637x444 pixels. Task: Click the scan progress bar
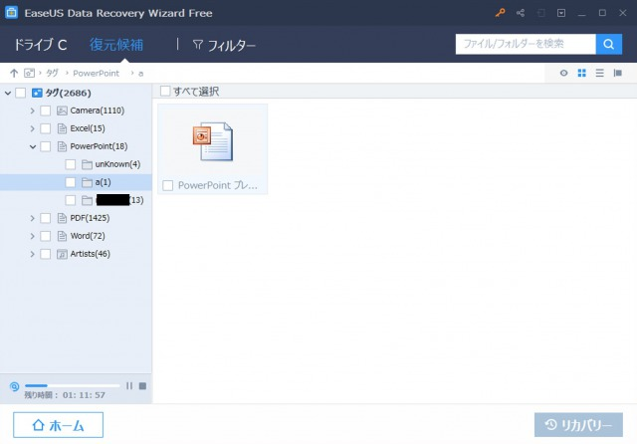pos(72,385)
